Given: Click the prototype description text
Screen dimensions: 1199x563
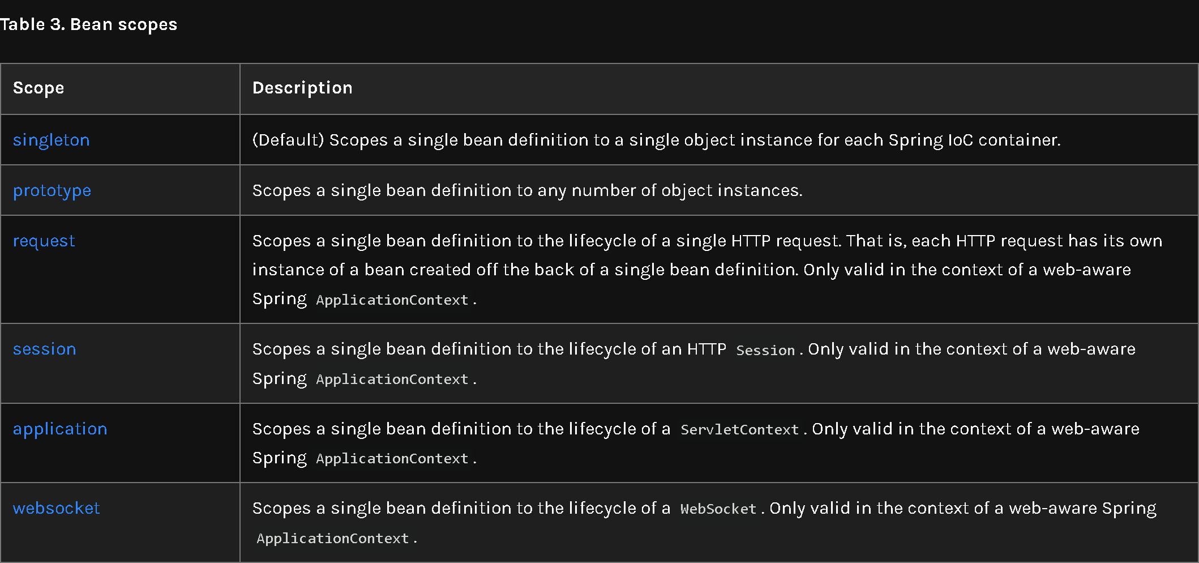Looking at the screenshot, I should (x=527, y=190).
